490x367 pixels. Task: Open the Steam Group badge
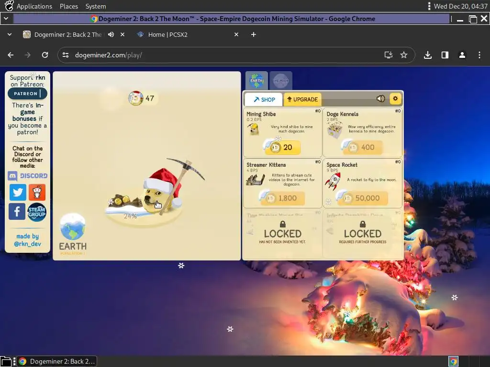(x=37, y=212)
